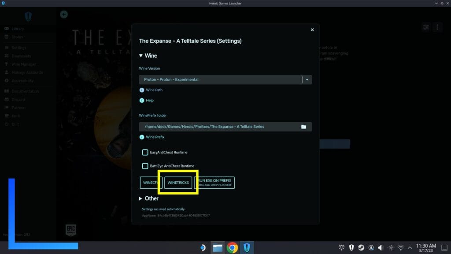Expand hidden tray icons arrow
The image size is (451, 254).
coord(410,248)
